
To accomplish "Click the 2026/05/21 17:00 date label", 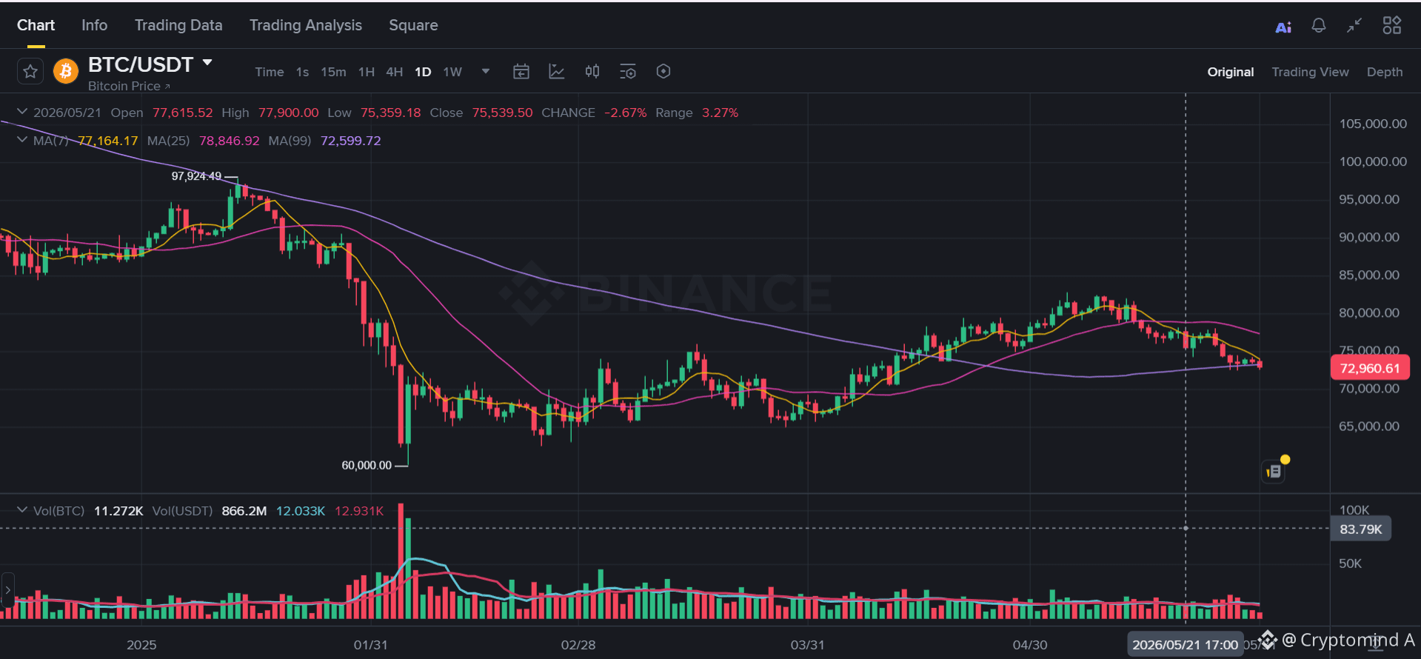I will (x=1185, y=644).
